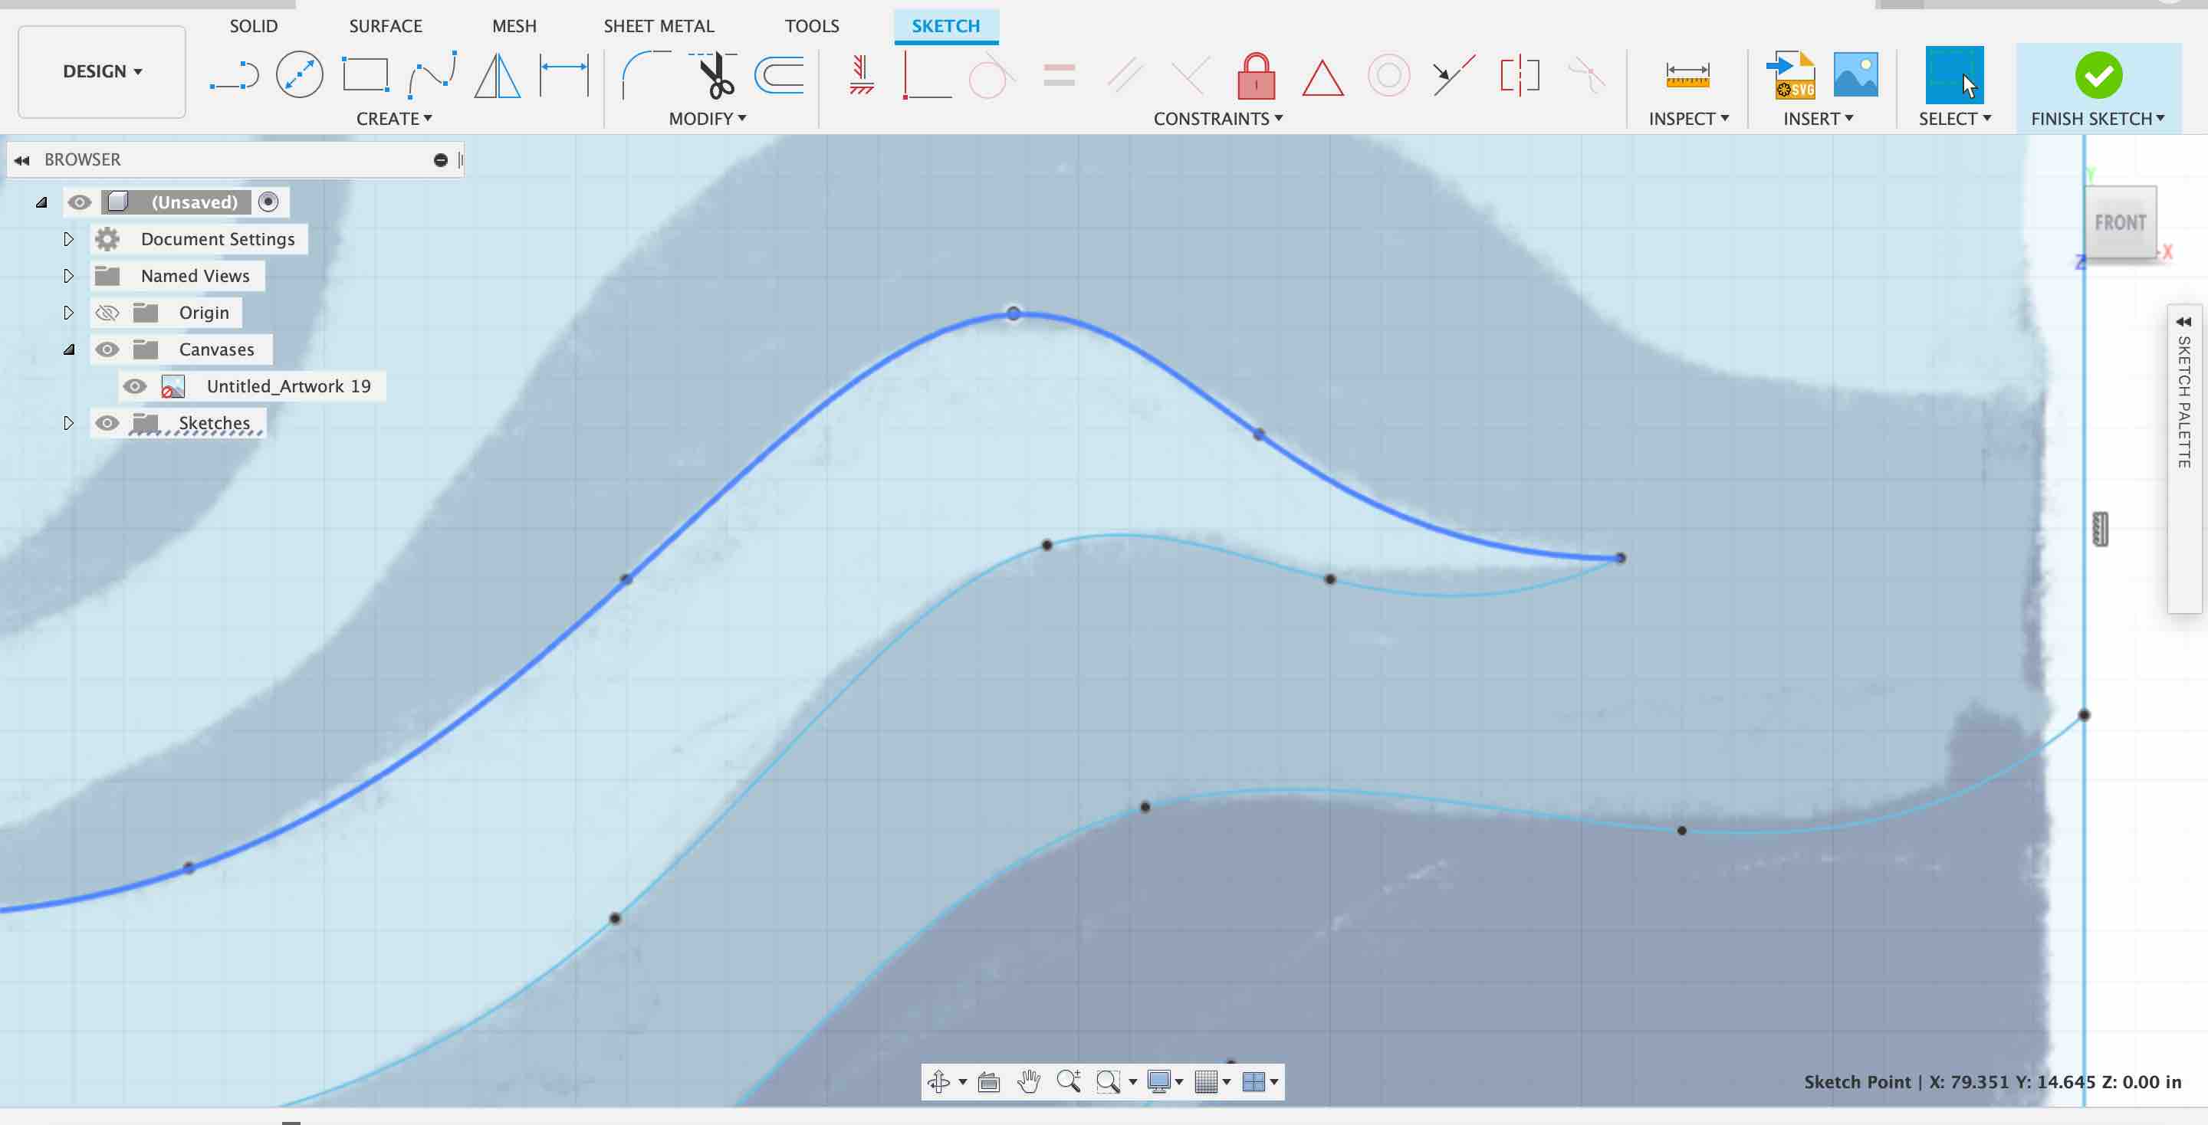Click the Finish Sketch checkmark
Viewport: 2208px width, 1125px height.
coord(2098,75)
